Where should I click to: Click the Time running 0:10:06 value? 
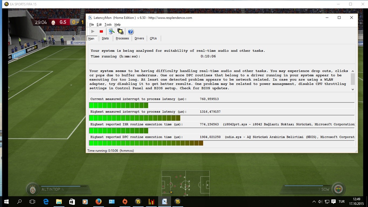[208, 56]
